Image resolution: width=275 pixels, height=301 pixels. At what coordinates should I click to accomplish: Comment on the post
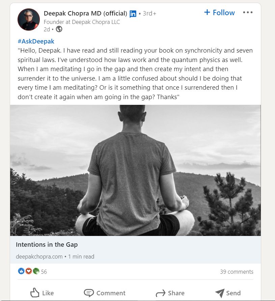pyautogui.click(x=105, y=293)
